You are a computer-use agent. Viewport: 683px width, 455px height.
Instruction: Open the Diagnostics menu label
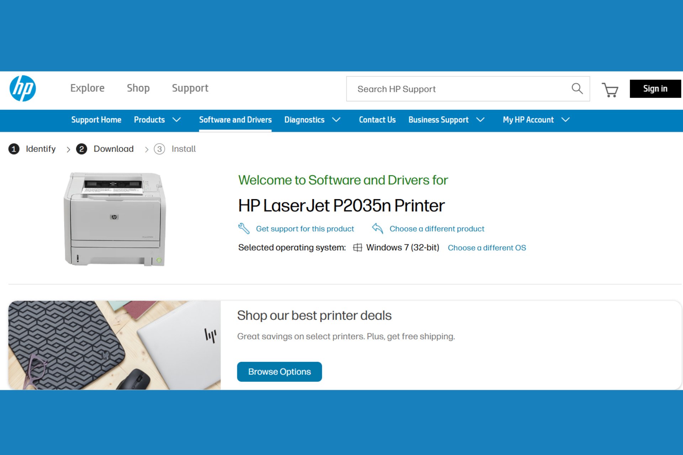(x=304, y=120)
